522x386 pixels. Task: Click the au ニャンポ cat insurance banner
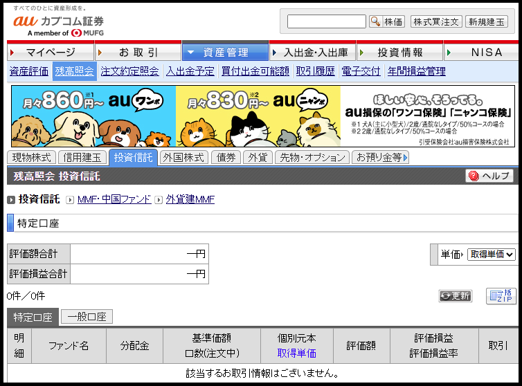click(x=258, y=116)
